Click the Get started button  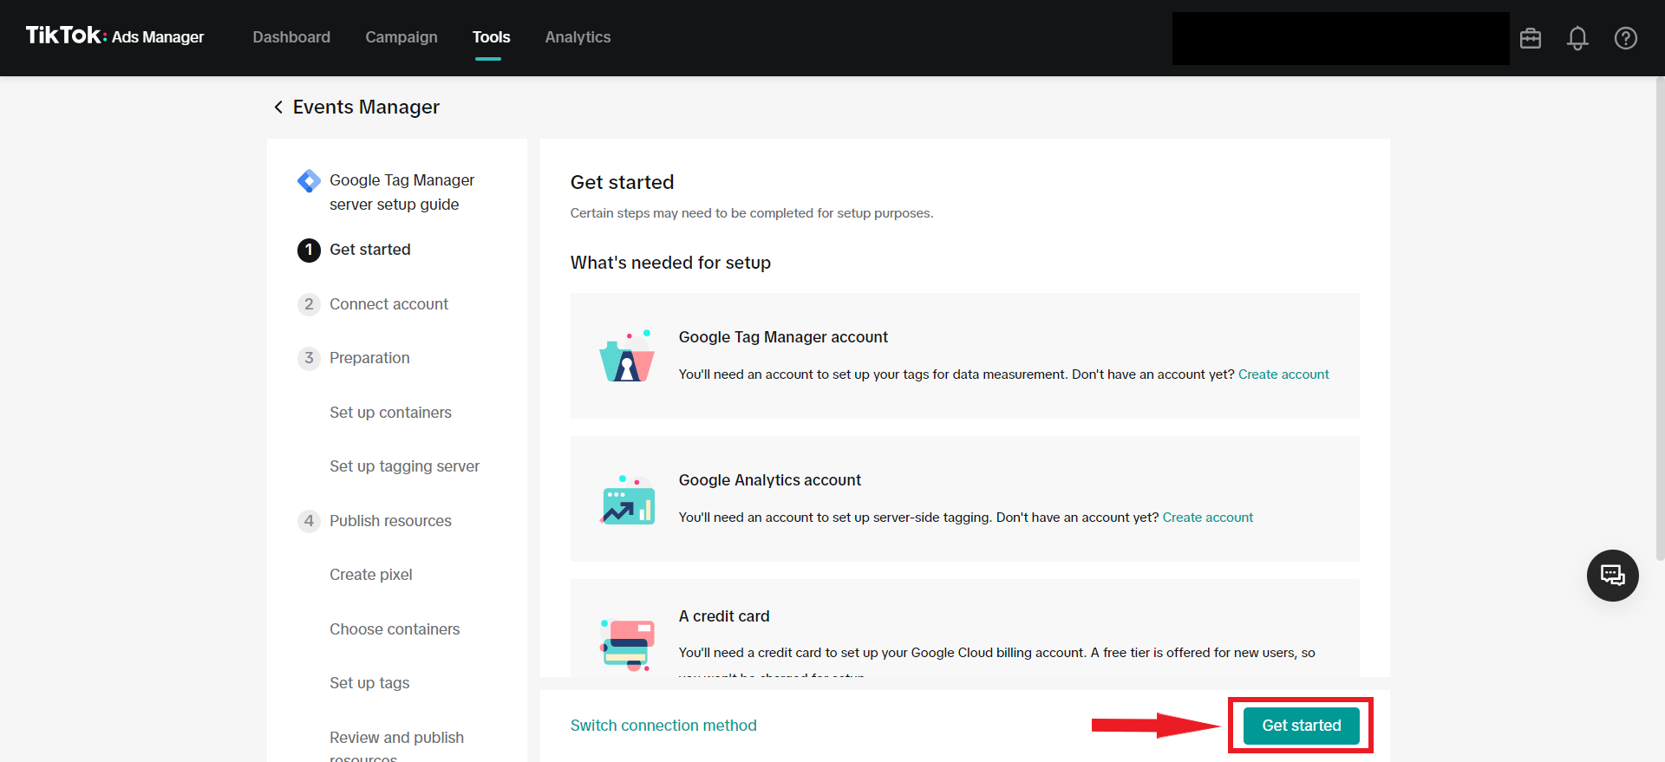pos(1301,726)
